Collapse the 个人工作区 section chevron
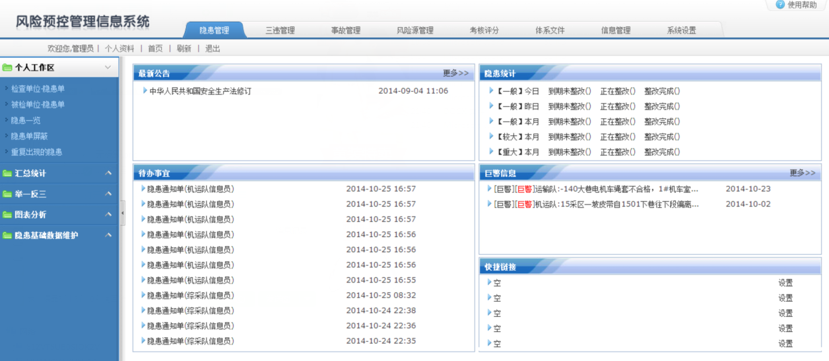Viewport: 829px width, 361px height. click(108, 67)
